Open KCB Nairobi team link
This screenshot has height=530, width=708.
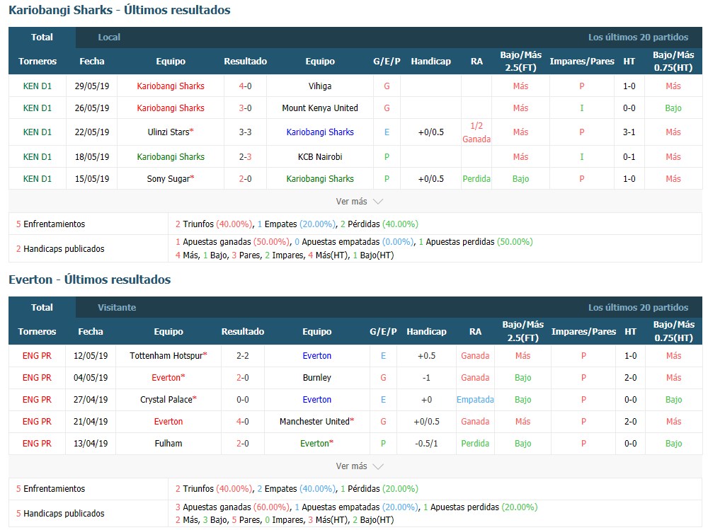tap(320, 156)
